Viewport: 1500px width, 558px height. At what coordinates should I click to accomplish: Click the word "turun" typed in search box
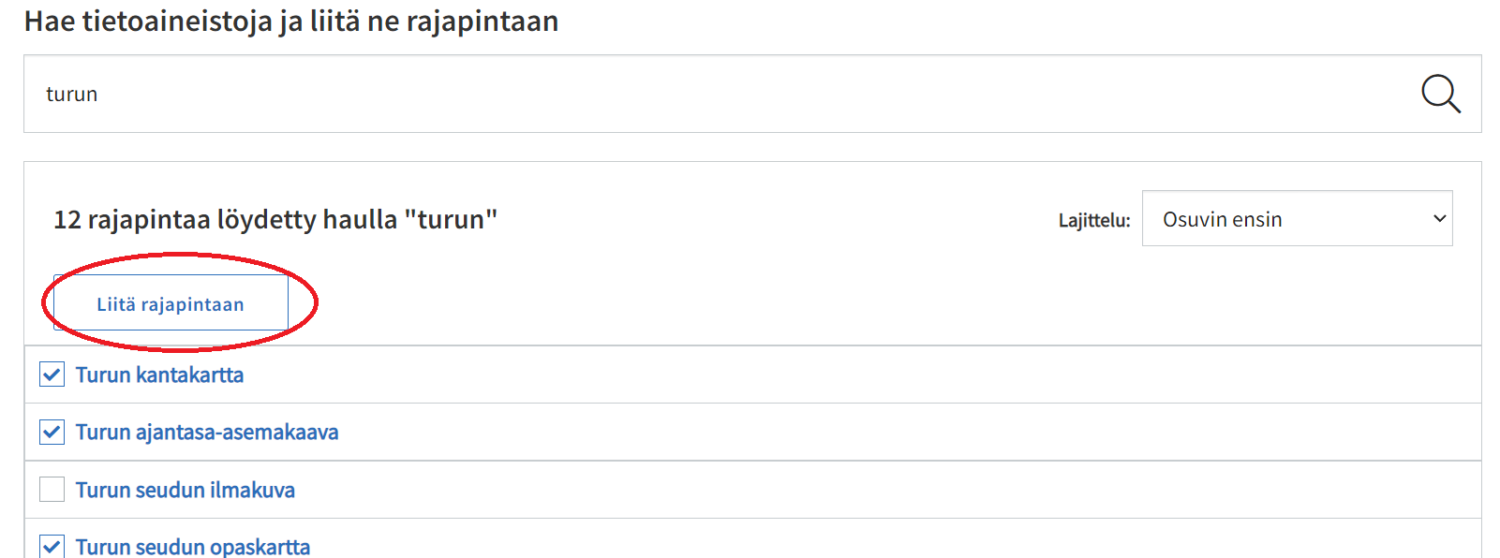coord(72,95)
